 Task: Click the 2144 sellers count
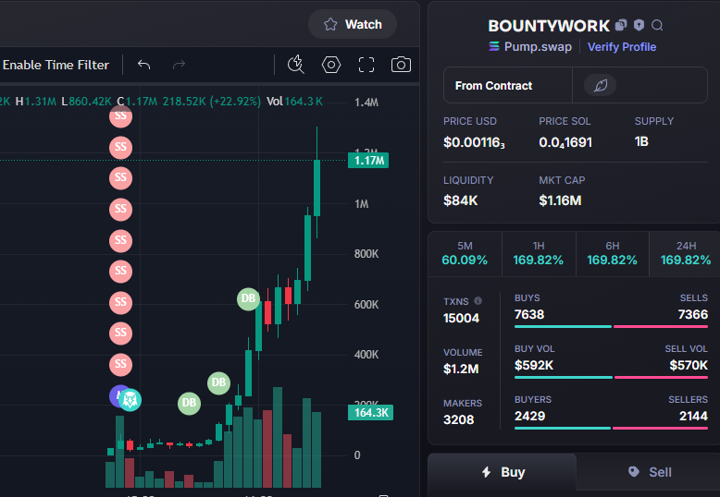693,417
